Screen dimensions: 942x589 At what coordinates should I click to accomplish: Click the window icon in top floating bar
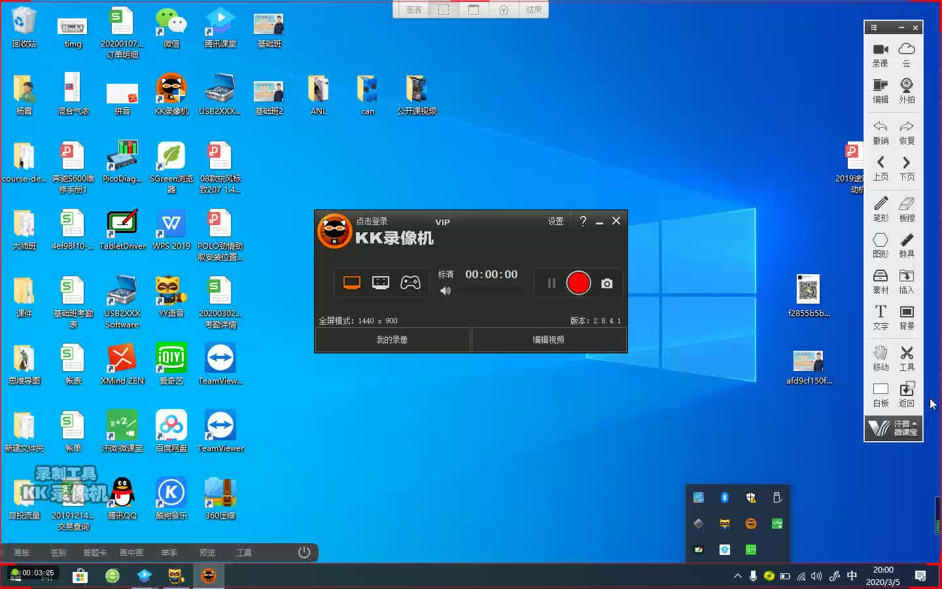click(474, 10)
